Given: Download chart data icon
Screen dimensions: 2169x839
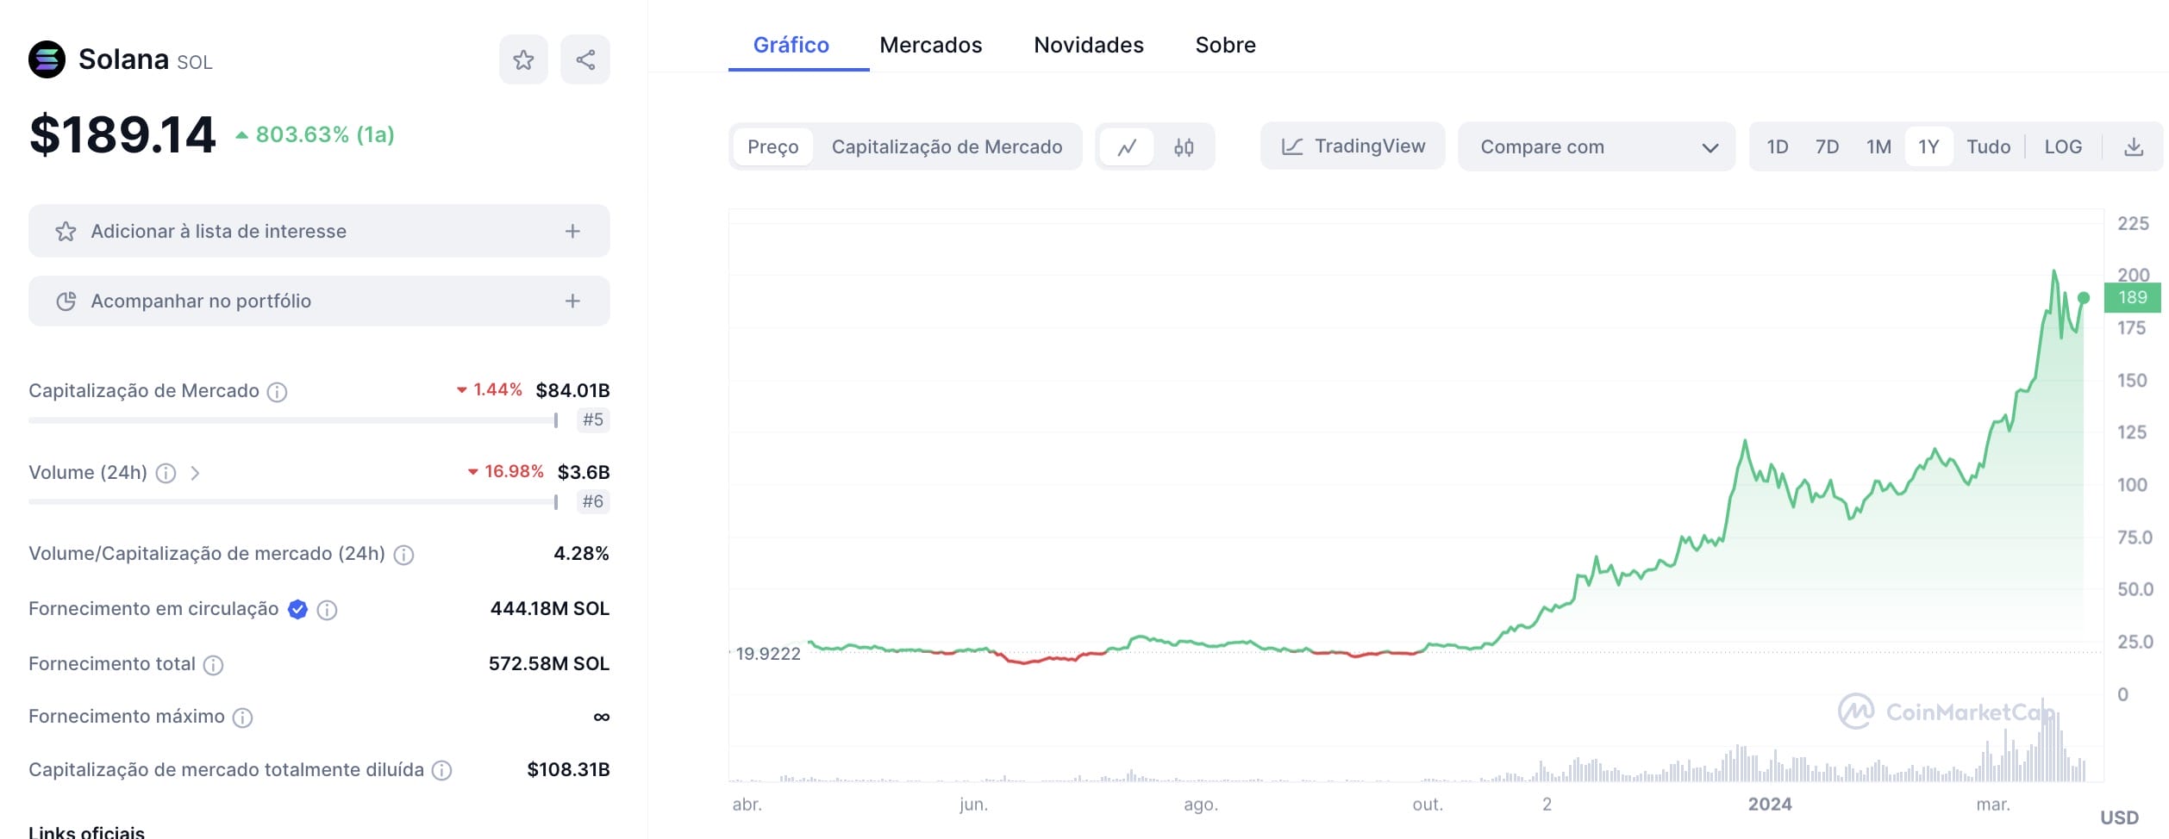Looking at the screenshot, I should coord(2134,147).
